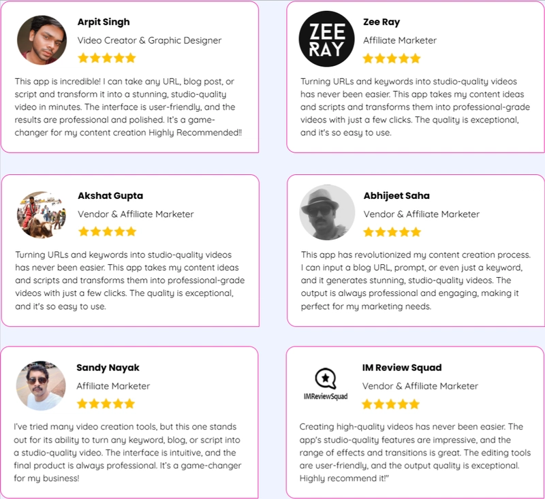545x499 pixels.
Task: Click Abhijeet Saha's review paragraph
Action: pos(416,280)
